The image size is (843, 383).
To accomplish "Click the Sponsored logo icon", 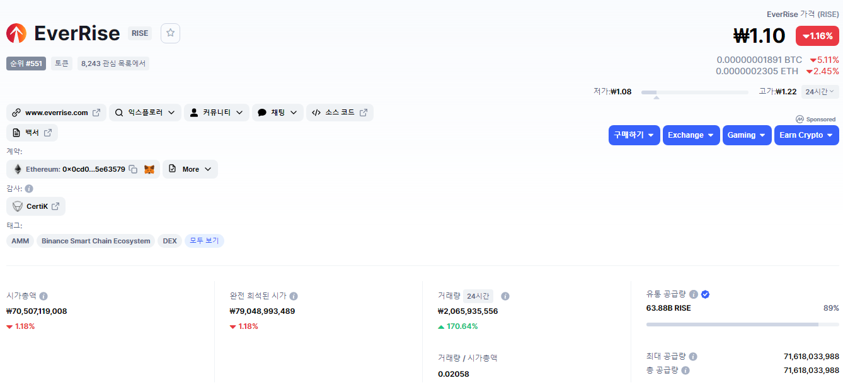I will point(800,119).
